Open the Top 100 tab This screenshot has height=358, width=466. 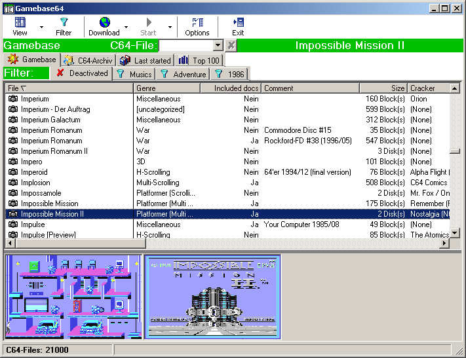click(199, 61)
